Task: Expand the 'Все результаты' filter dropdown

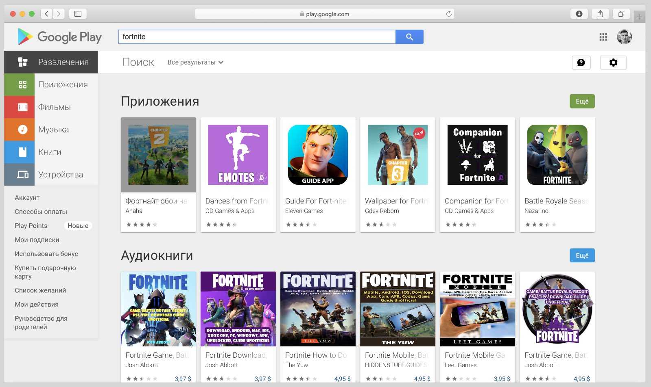Action: 195,63
